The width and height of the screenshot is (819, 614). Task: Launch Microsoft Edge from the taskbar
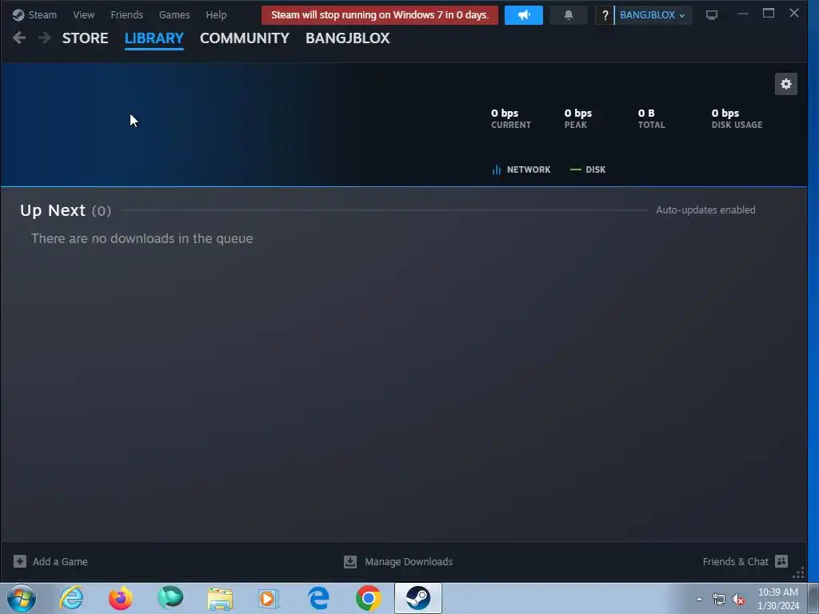pyautogui.click(x=318, y=598)
